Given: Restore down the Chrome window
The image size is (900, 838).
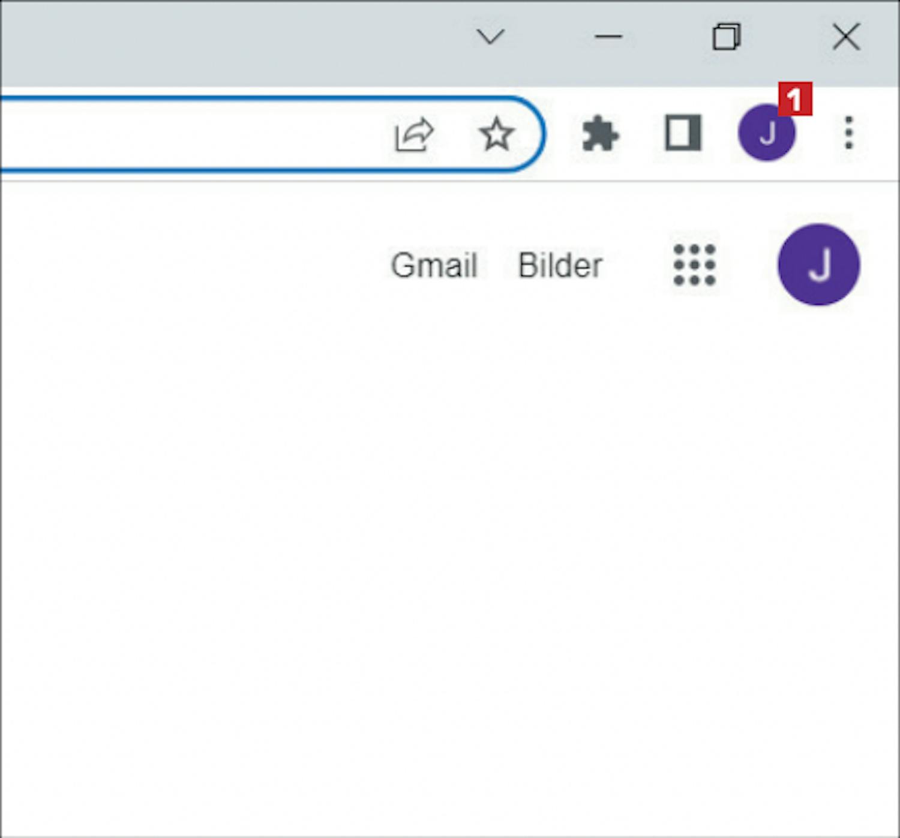Looking at the screenshot, I should click(726, 37).
